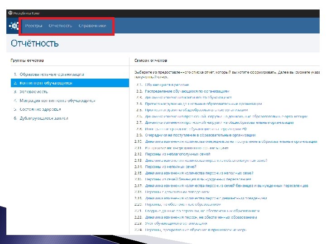Select group Успеваемость
This screenshot has width=326, height=244.
[34, 92]
